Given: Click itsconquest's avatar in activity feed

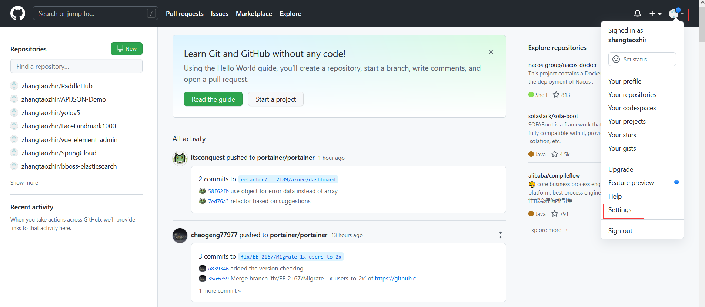Looking at the screenshot, I should (x=180, y=158).
